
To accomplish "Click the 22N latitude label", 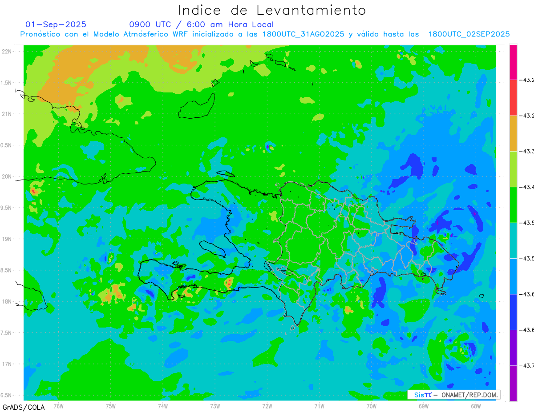I will 6,52.
